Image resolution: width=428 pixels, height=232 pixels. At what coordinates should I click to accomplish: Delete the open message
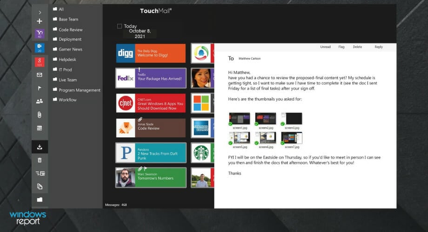(357, 47)
